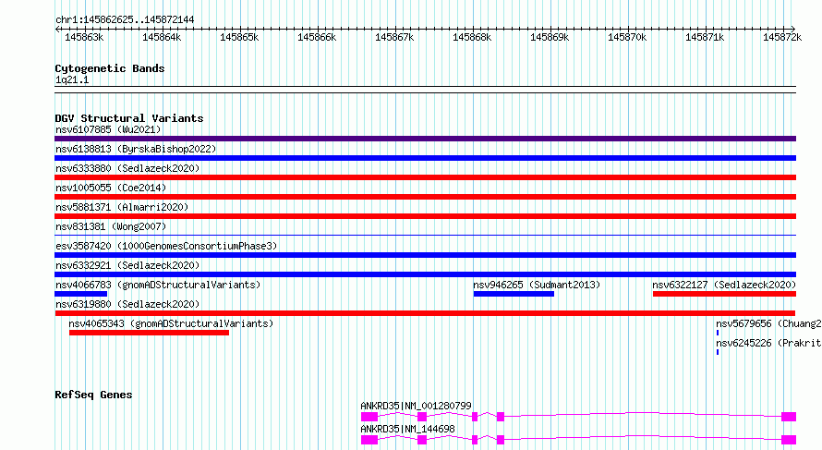Screen dimensions: 822x450
Task: Open the nsv6319880 (Sedlazeck2020) label
Action: (127, 304)
